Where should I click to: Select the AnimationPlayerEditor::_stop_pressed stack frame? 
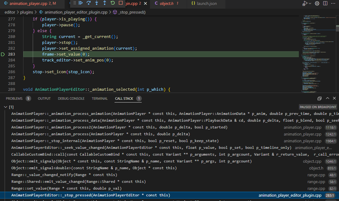click(x=169, y=195)
